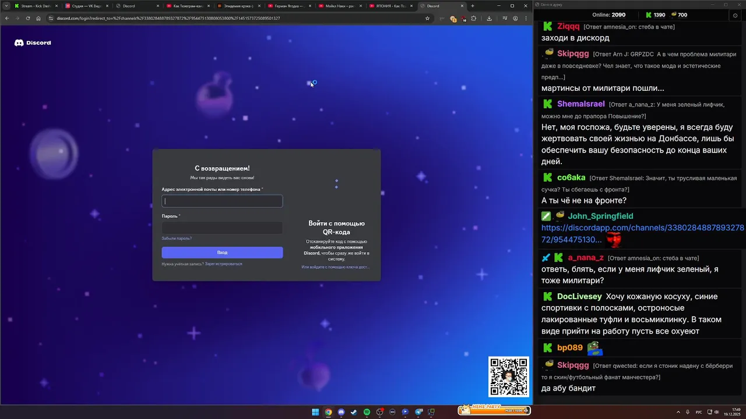Open the Chrome profile avatar
This screenshot has height=419, width=746.
coord(515,18)
